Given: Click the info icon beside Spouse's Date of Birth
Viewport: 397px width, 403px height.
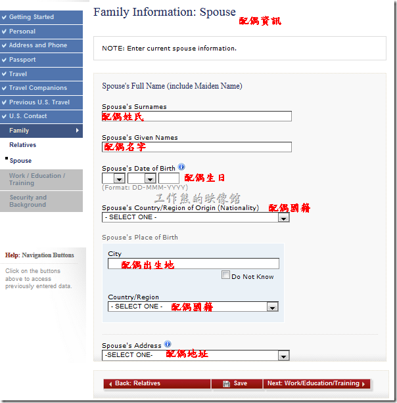Looking at the screenshot, I should (x=181, y=167).
